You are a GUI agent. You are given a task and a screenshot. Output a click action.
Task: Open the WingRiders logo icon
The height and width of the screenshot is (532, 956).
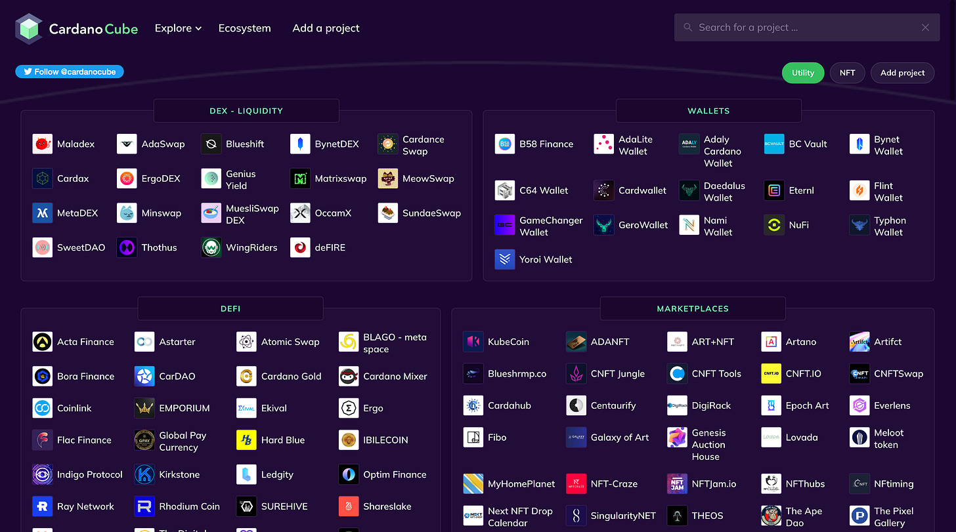(x=211, y=248)
